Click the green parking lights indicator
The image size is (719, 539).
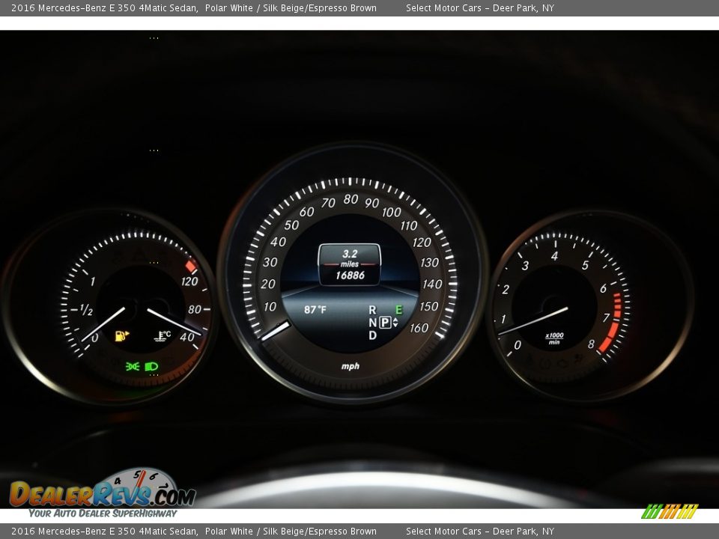[x=133, y=366]
